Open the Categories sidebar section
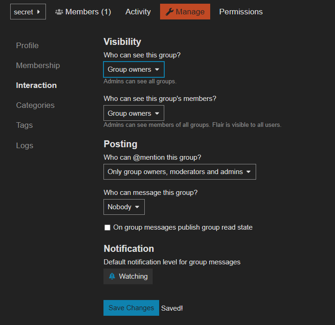This screenshot has height=325, width=335. (35, 105)
